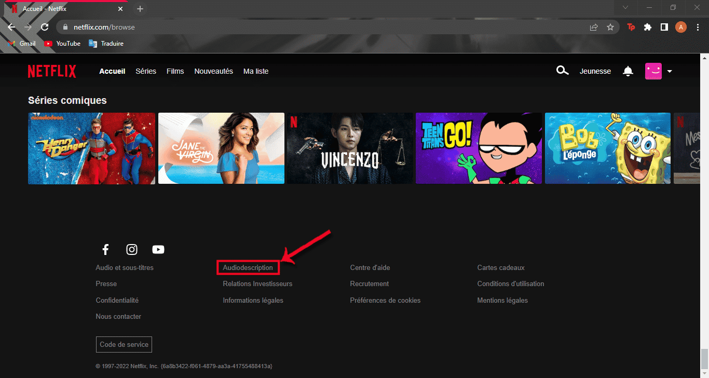Open the Henry Danger thumbnail
Image resolution: width=709 pixels, height=378 pixels.
[91, 148]
